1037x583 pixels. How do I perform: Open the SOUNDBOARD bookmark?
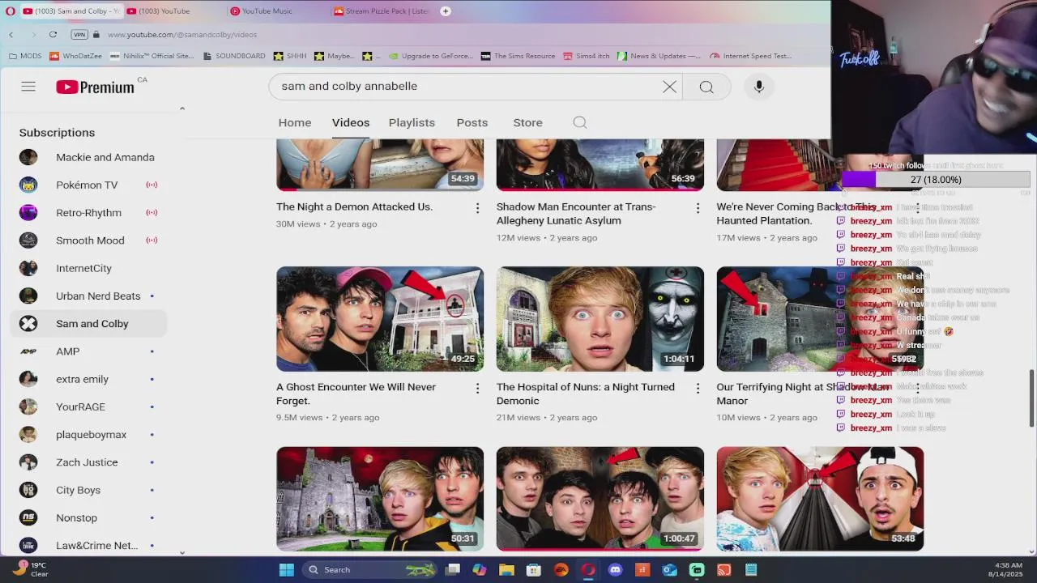tap(234, 56)
